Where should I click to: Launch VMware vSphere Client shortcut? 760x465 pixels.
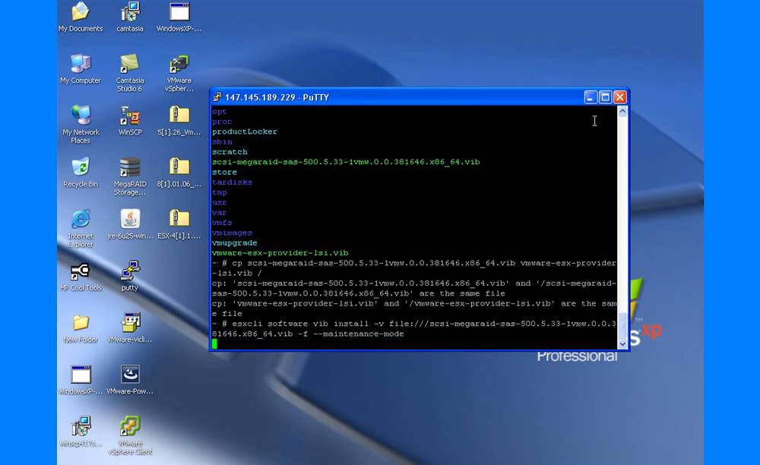[130, 435]
